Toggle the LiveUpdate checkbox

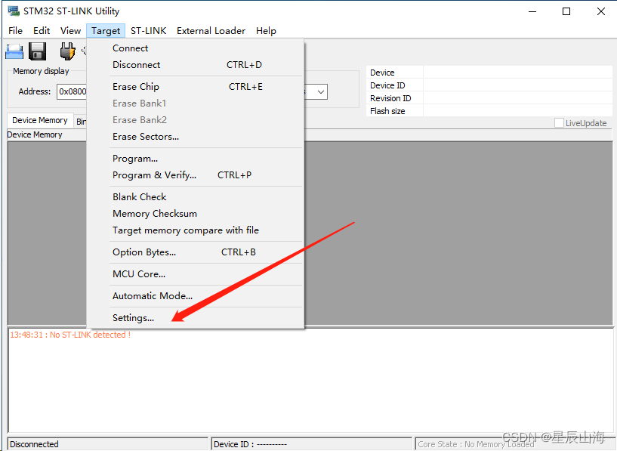pyautogui.click(x=559, y=123)
